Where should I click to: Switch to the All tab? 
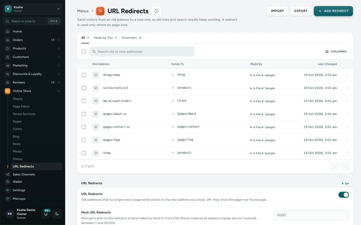(x=85, y=37)
